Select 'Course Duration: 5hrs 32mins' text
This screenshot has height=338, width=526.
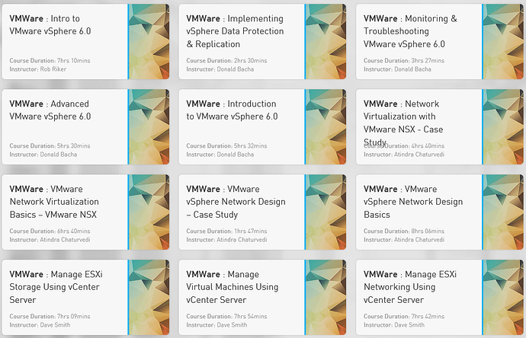pyautogui.click(x=226, y=145)
